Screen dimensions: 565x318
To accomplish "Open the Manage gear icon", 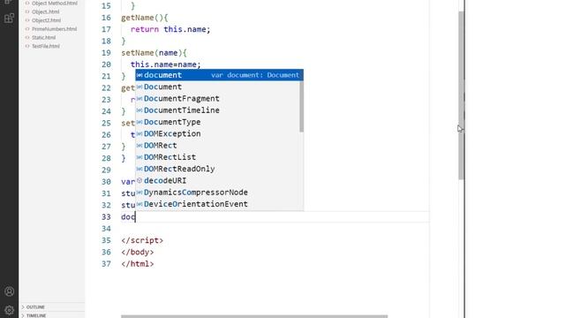I will [x=10, y=310].
